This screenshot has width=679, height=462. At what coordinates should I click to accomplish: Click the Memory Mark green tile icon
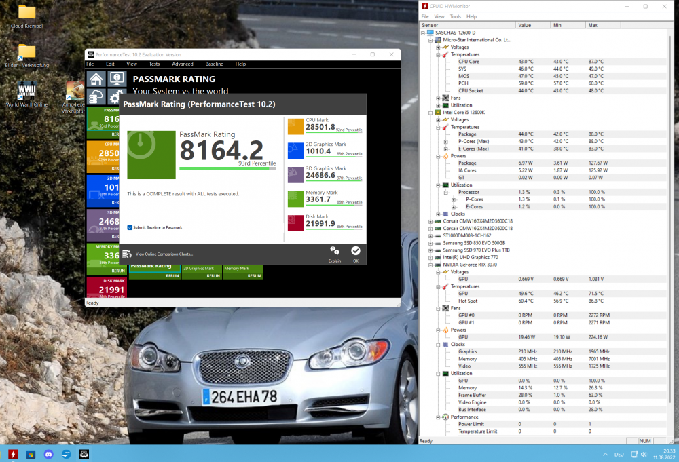coord(295,199)
